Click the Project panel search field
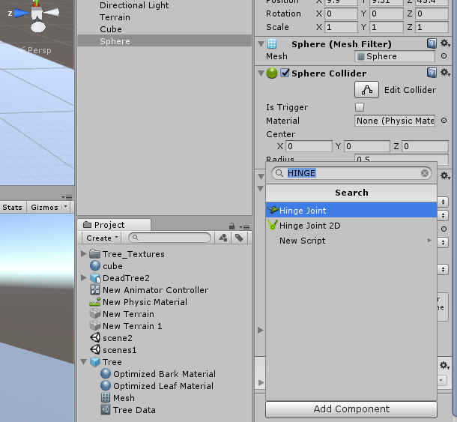Viewport: 457px width, 422px height. (169, 238)
